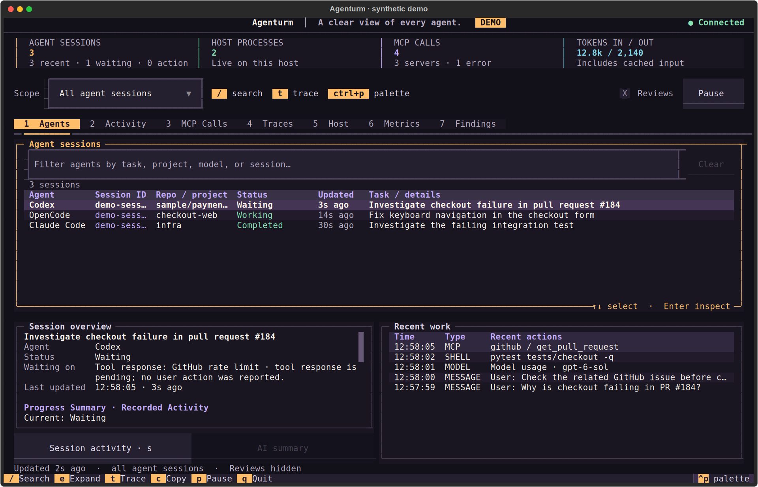
Task: Click the 'Progress Summary' link
Action: click(x=65, y=408)
